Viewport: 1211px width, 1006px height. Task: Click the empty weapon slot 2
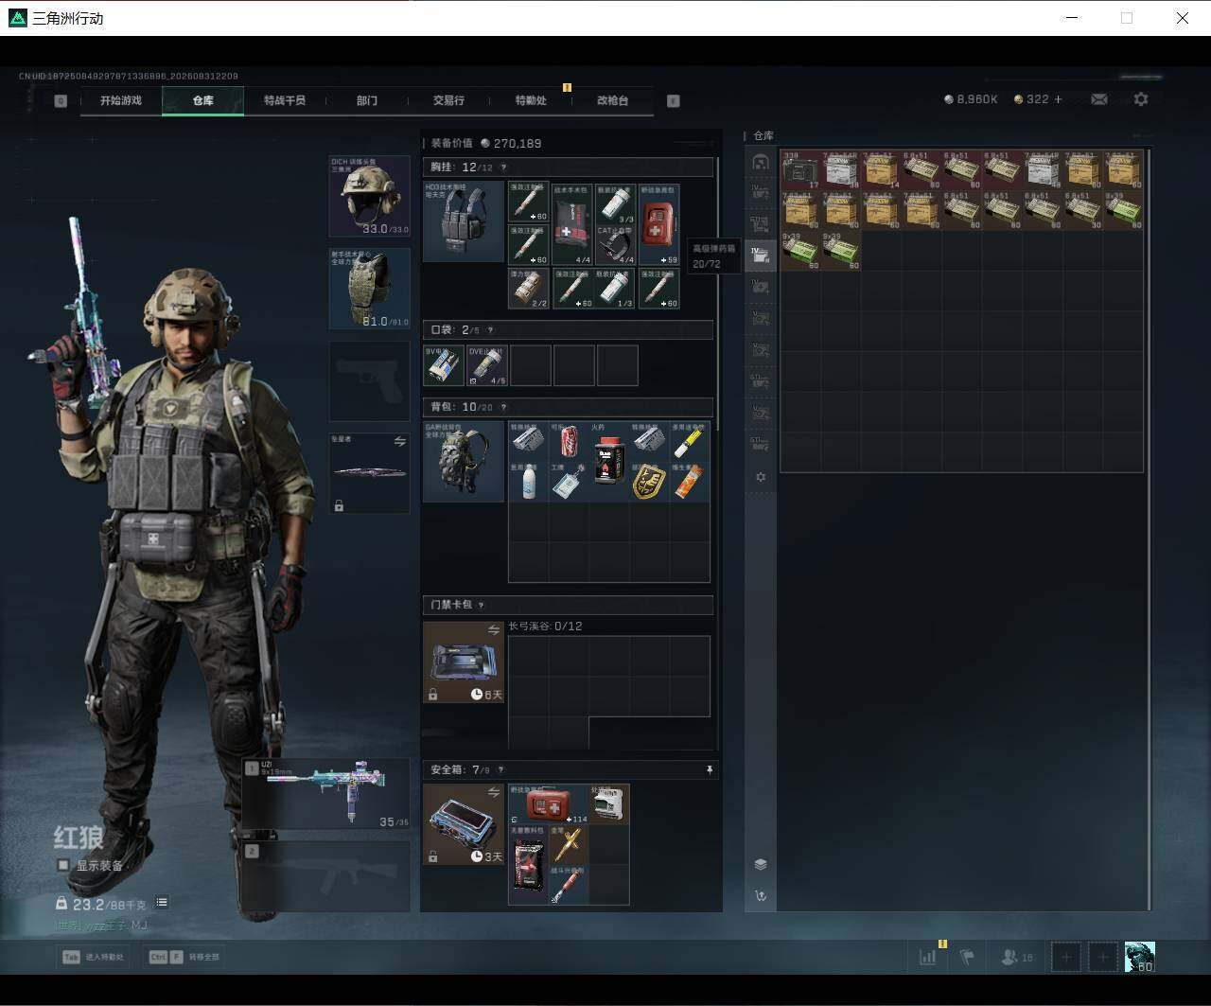(x=326, y=876)
